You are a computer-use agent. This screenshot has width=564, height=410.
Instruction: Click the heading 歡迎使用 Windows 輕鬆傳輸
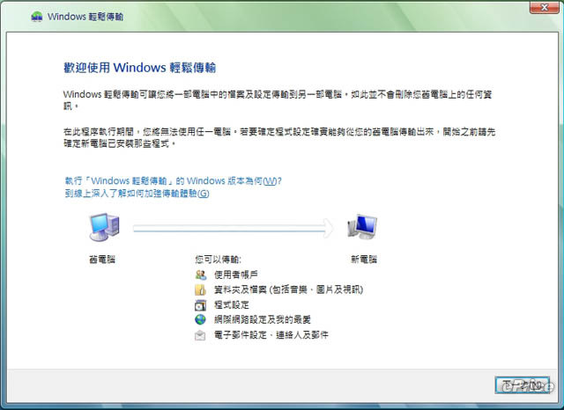click(140, 68)
